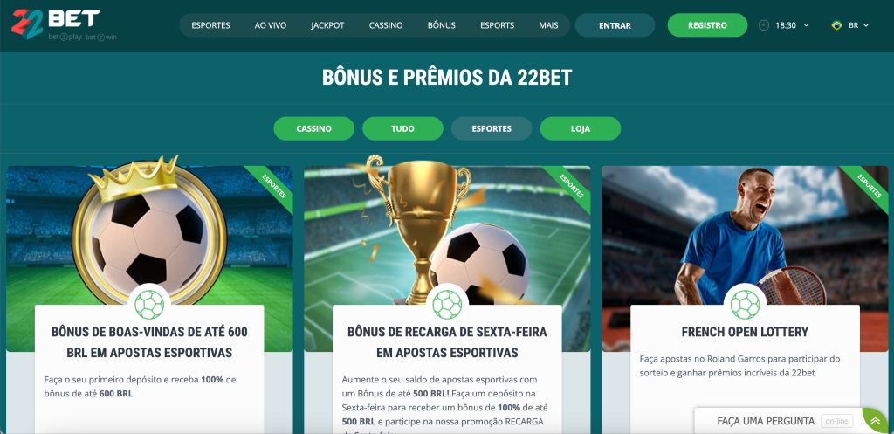Filter bonuses by CASSINO
894x434 pixels.
pyautogui.click(x=313, y=128)
